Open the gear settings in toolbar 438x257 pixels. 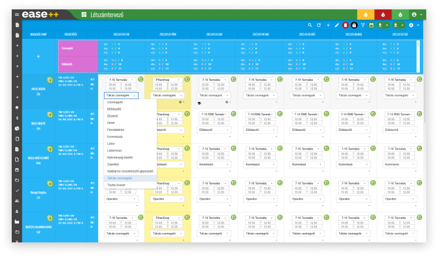[x=411, y=25]
